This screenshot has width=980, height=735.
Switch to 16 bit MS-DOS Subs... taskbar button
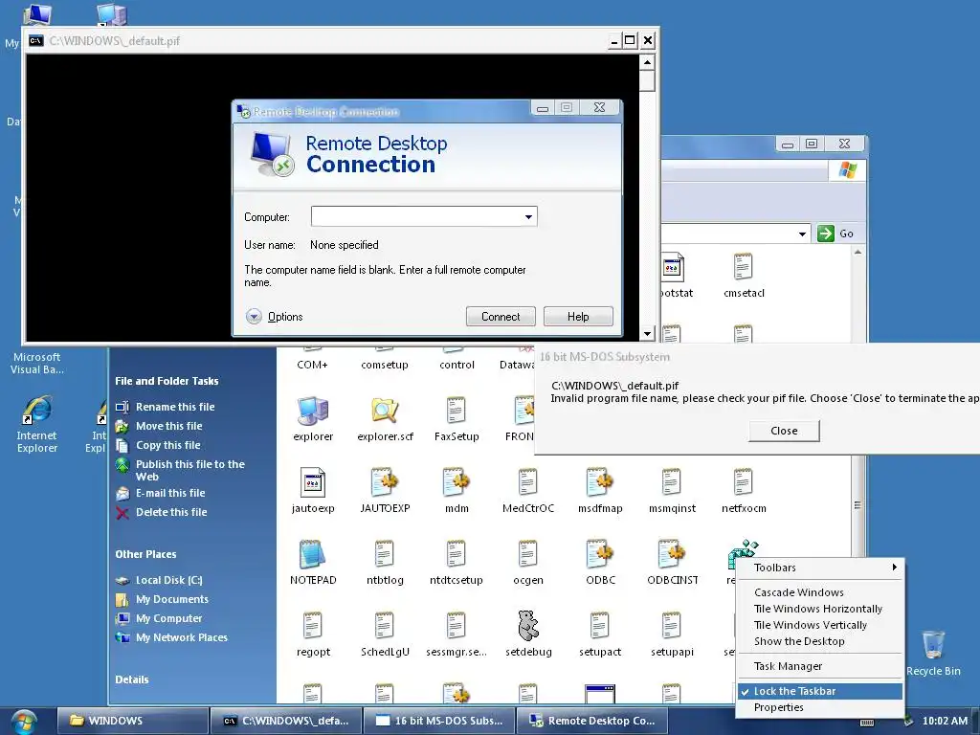[x=439, y=721]
